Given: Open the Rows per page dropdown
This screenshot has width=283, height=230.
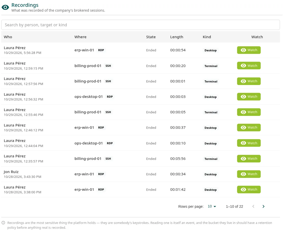Looking at the screenshot, I should 212,206.
